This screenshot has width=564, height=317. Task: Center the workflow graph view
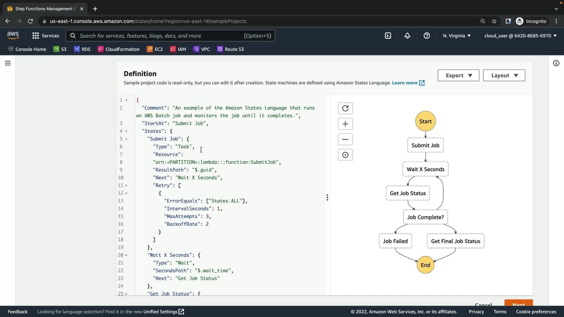(345, 155)
